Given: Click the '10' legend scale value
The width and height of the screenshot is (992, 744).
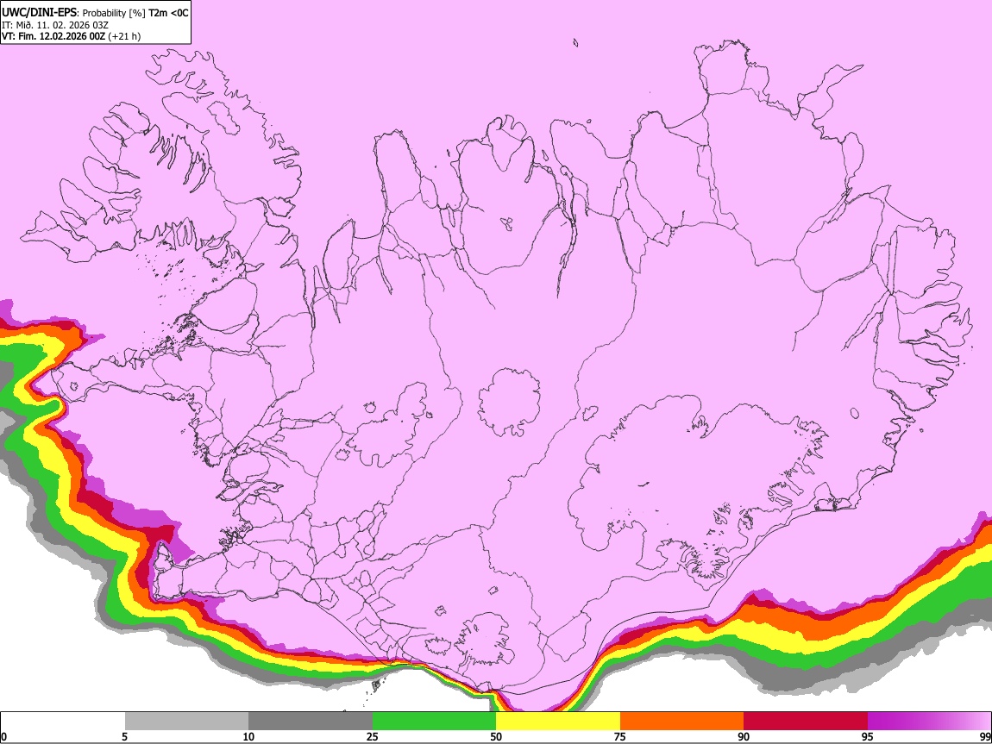Looking at the screenshot, I should [248, 736].
